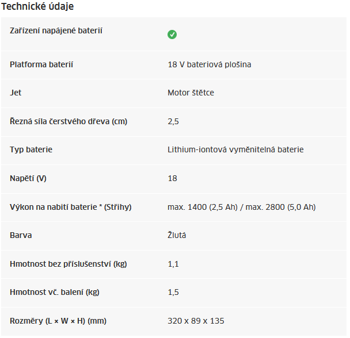
Task: Click the 'Platforma baterií' row label
Action: click(41, 64)
